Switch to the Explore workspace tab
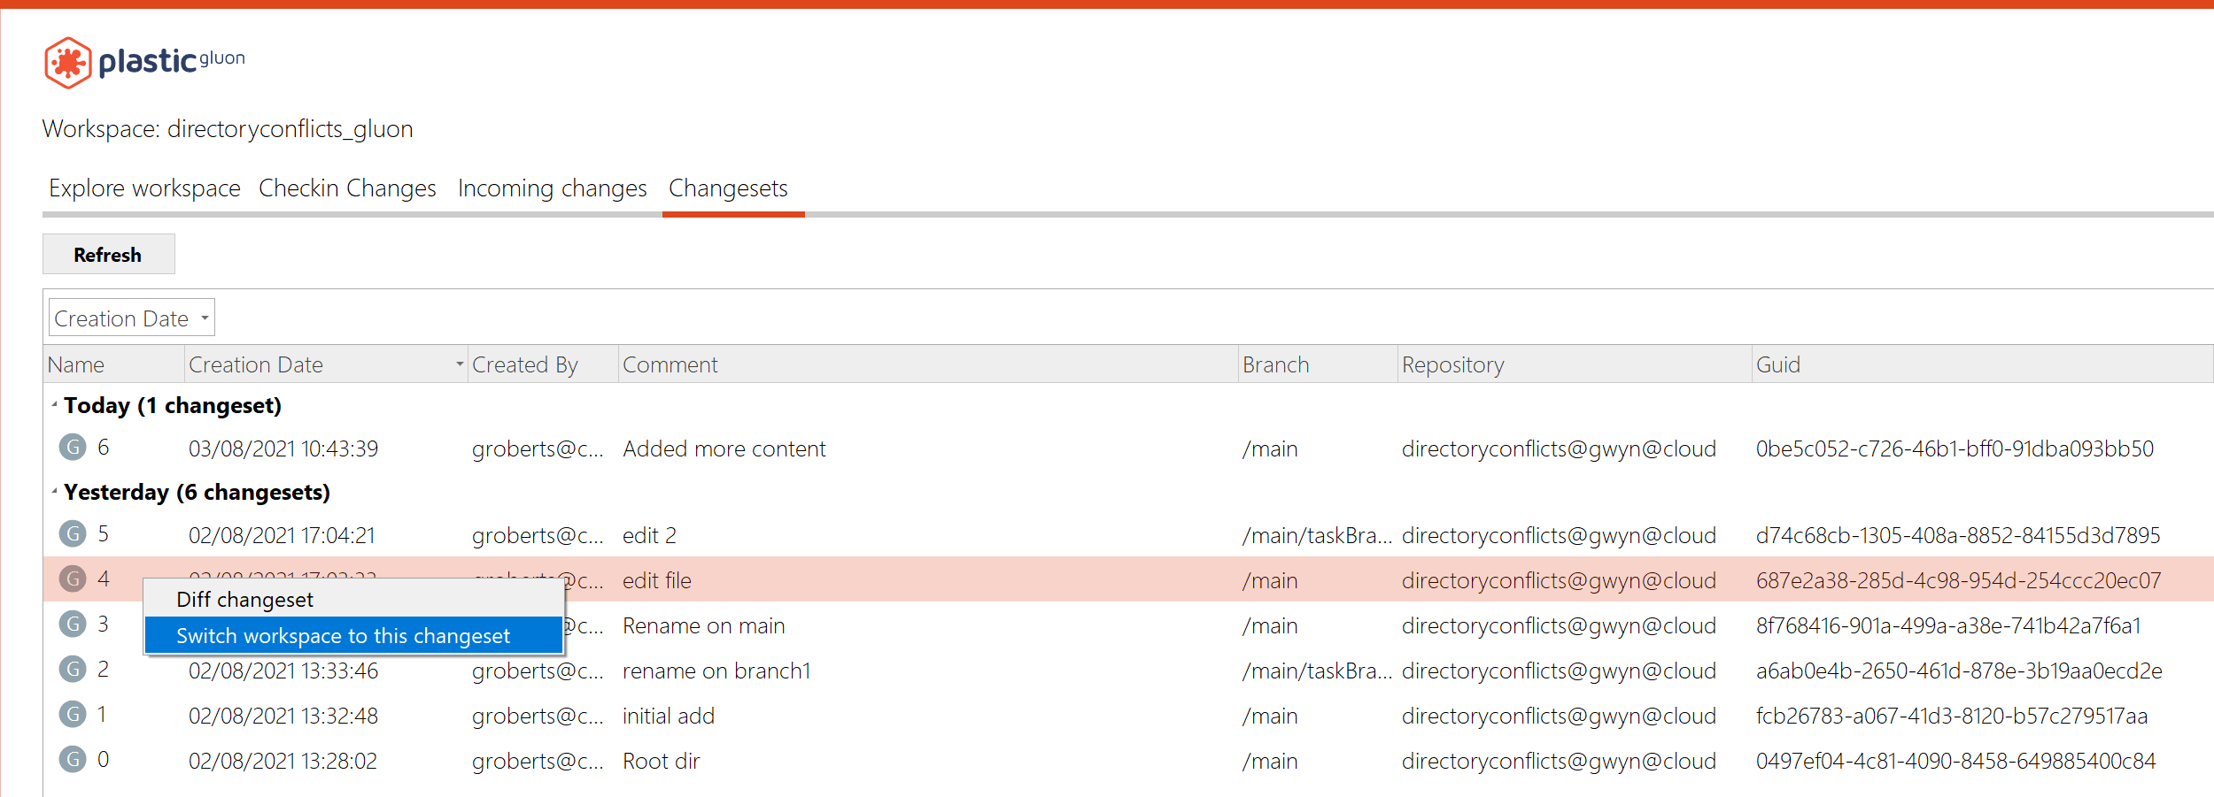 pyautogui.click(x=144, y=188)
